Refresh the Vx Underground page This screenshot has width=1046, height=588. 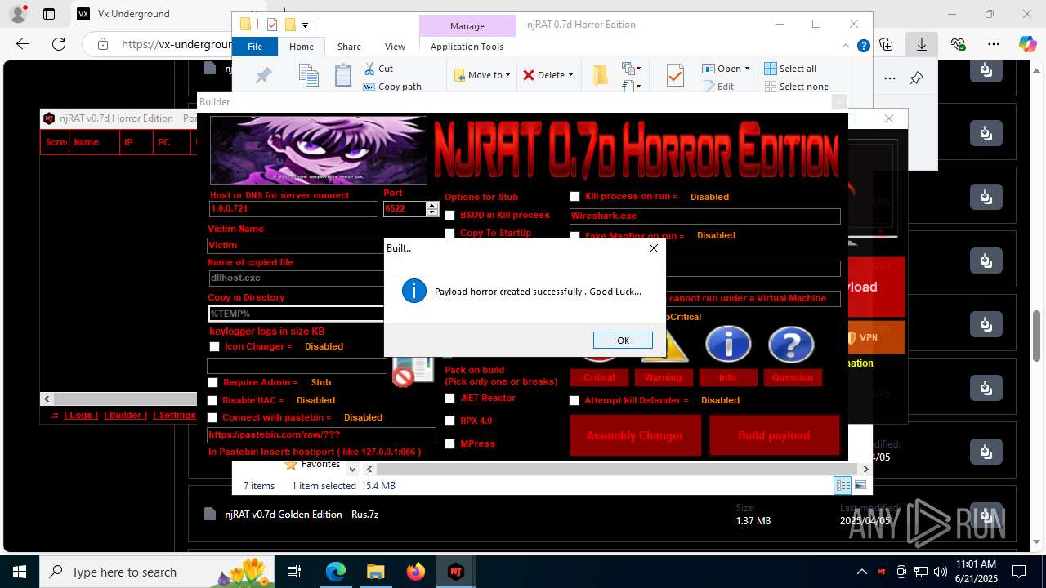pyautogui.click(x=59, y=44)
